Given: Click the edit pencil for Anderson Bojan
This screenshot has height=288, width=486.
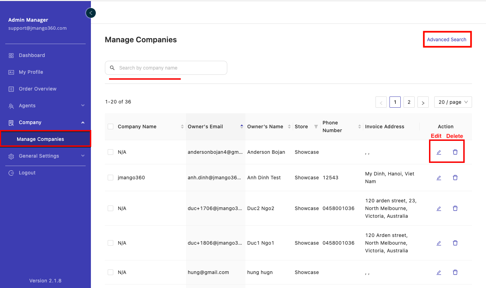Looking at the screenshot, I should [x=439, y=152].
